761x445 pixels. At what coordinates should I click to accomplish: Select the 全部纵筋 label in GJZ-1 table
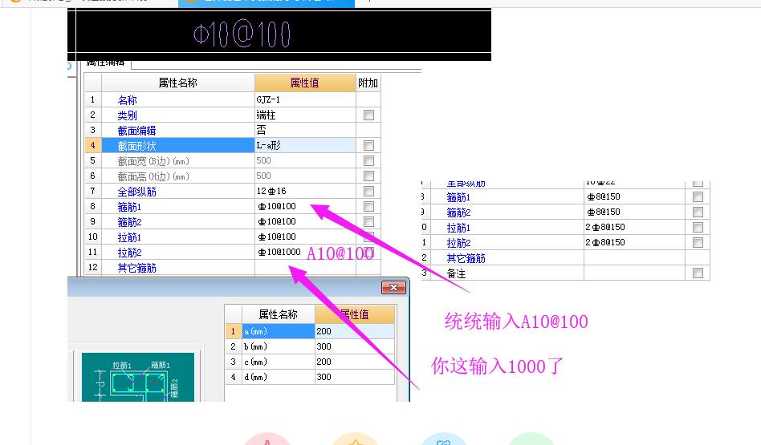tap(136, 192)
